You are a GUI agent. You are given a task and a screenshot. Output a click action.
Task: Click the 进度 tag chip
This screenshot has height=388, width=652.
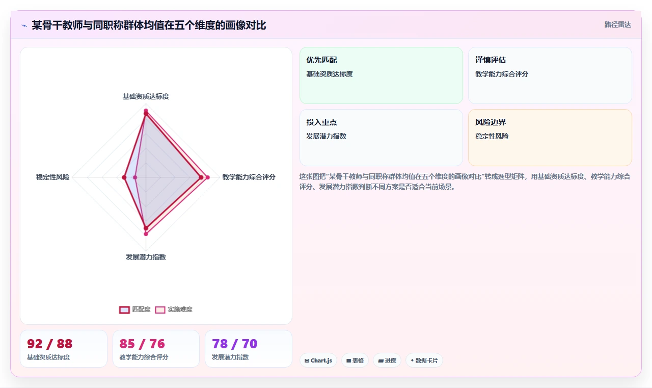click(387, 360)
